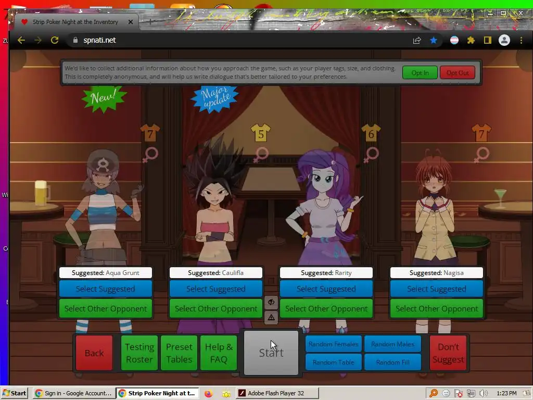Viewport: 533px width, 400px height.
Task: Select the Strip Poker Night browser tab
Action: (75, 22)
